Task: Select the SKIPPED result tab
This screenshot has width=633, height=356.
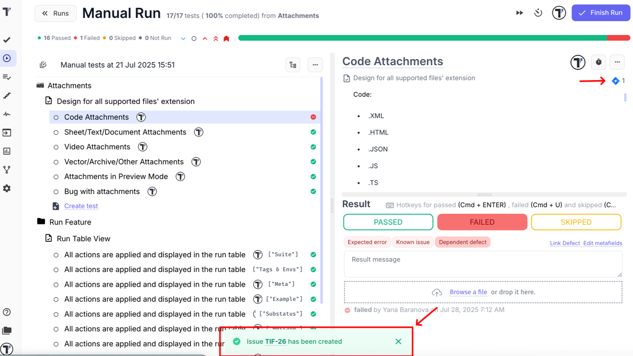Action: (x=576, y=222)
